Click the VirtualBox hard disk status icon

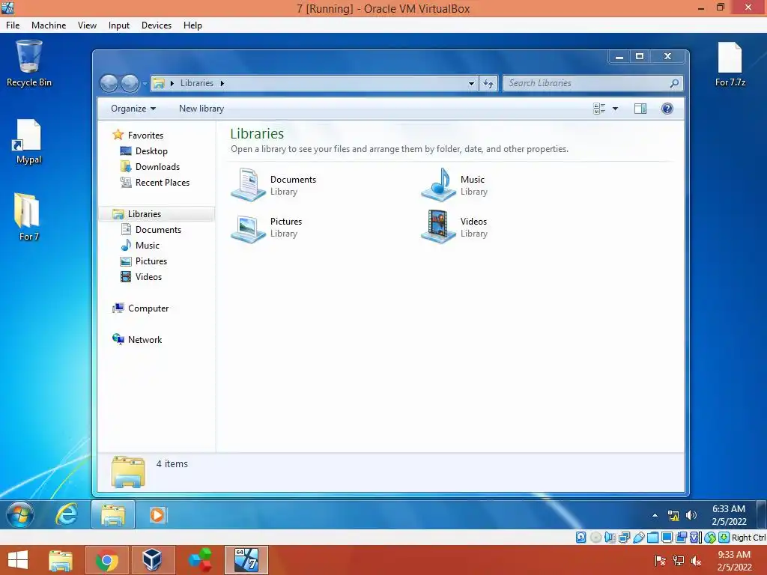pos(580,538)
